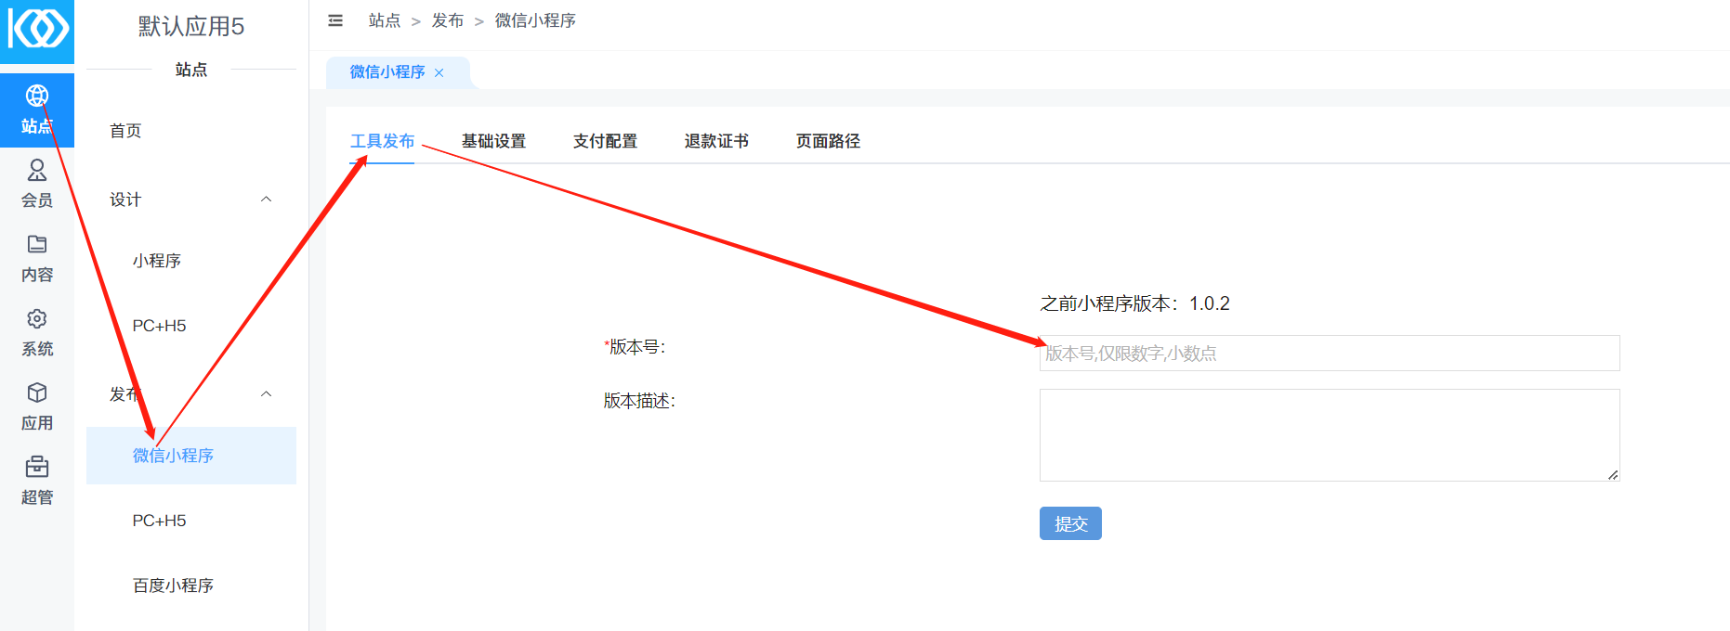Screen dimensions: 1730x631
Task: Switch to the 支付配置 tab
Action: 605,141
